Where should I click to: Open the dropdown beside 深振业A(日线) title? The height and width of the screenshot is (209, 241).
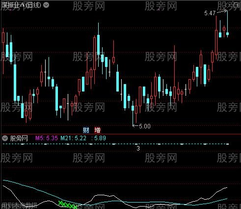point(46,5)
